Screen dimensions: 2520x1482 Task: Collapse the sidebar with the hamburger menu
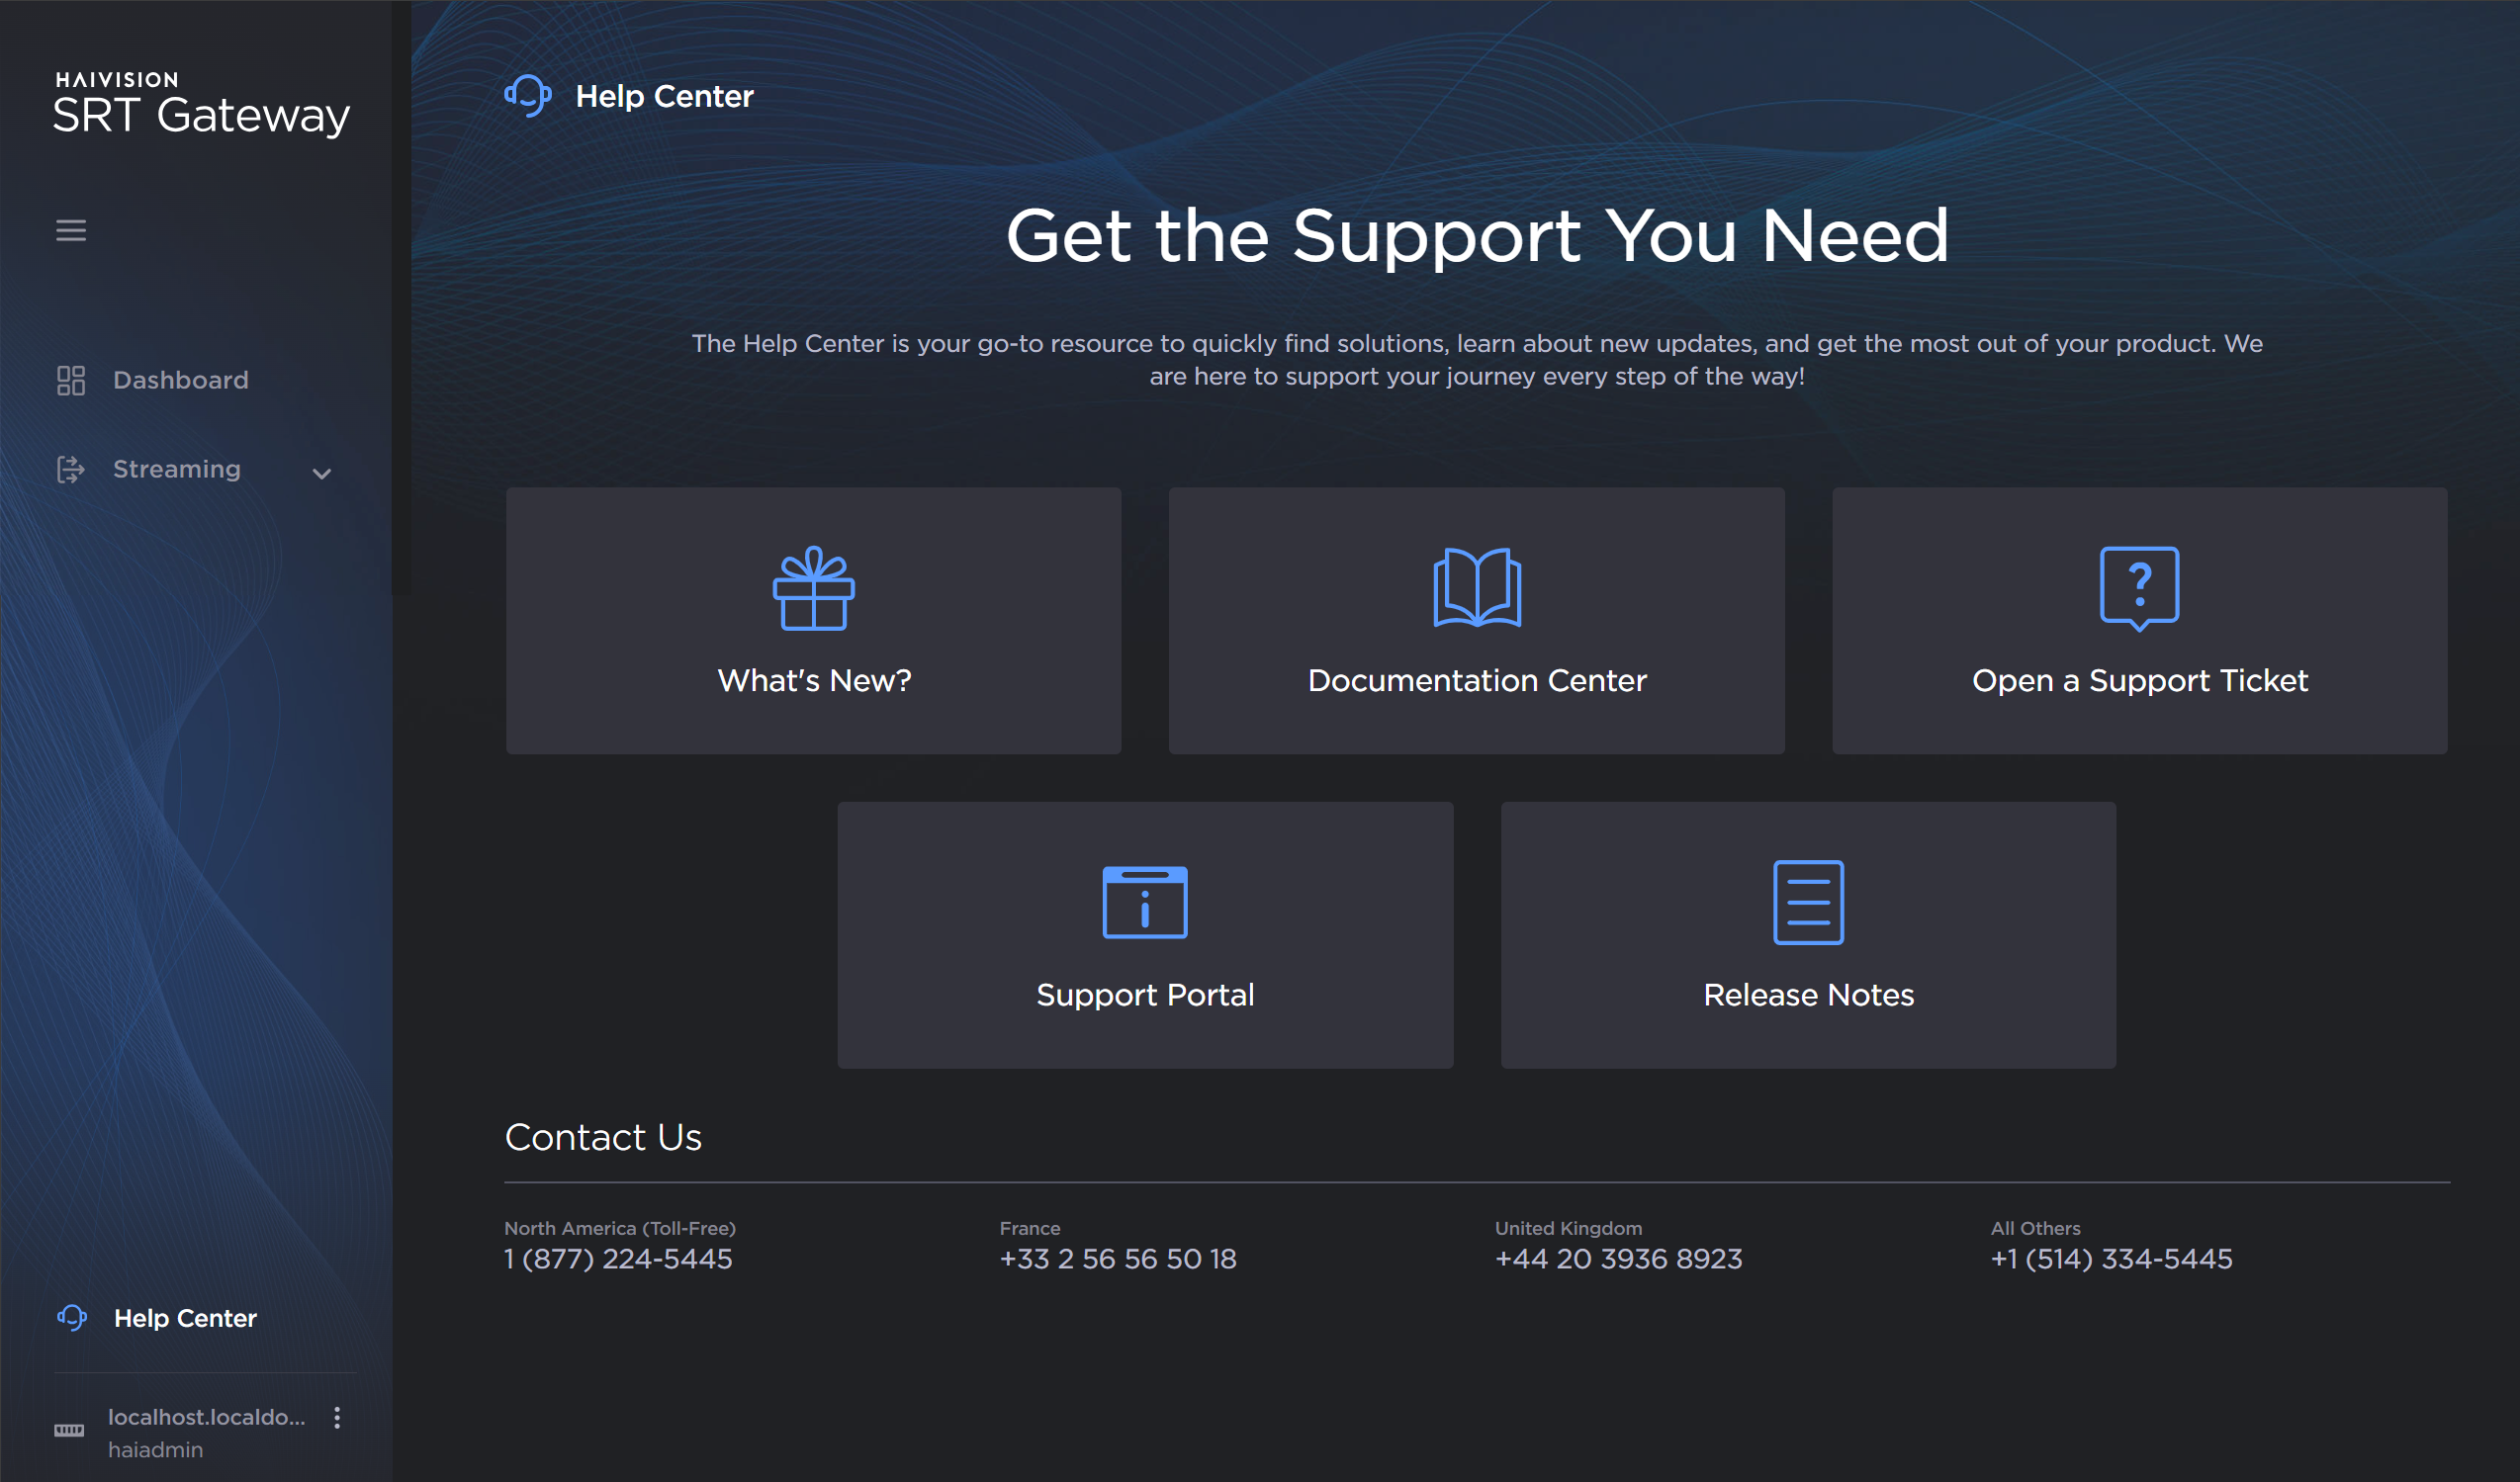(71, 230)
